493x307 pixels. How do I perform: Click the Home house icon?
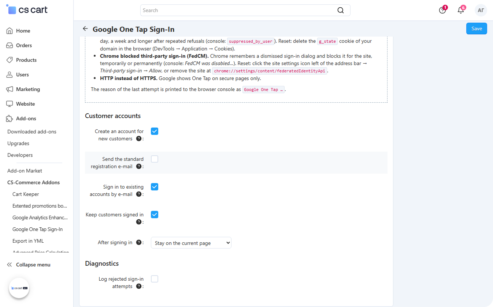point(10,31)
